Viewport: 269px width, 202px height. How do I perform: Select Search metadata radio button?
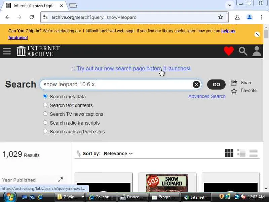click(x=45, y=96)
